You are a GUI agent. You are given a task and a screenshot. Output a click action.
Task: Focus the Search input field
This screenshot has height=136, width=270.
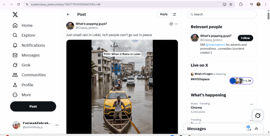222,14
